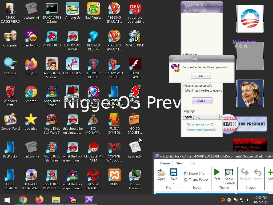Select the BEEP BEEP desktop icon
273x205 pixels.
10,149
